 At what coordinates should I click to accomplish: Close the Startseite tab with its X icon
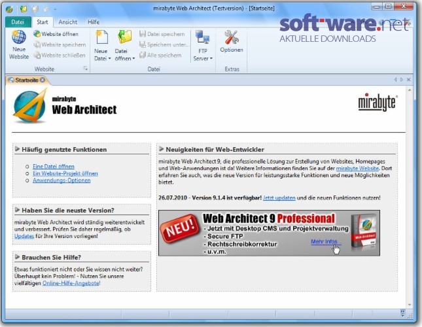[x=43, y=80]
